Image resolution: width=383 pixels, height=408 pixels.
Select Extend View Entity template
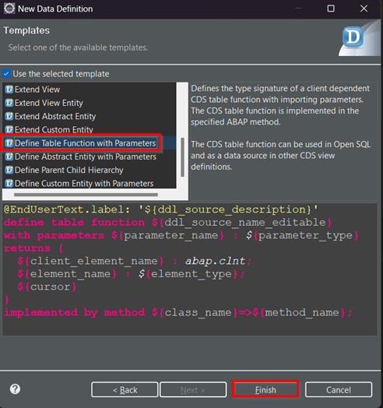coord(49,103)
